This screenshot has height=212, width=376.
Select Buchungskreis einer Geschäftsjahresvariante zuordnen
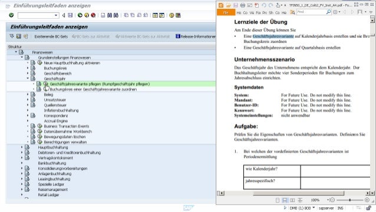93,90
